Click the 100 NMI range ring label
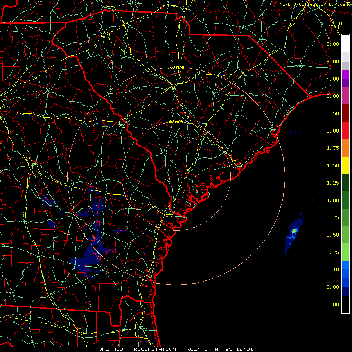 point(176,67)
